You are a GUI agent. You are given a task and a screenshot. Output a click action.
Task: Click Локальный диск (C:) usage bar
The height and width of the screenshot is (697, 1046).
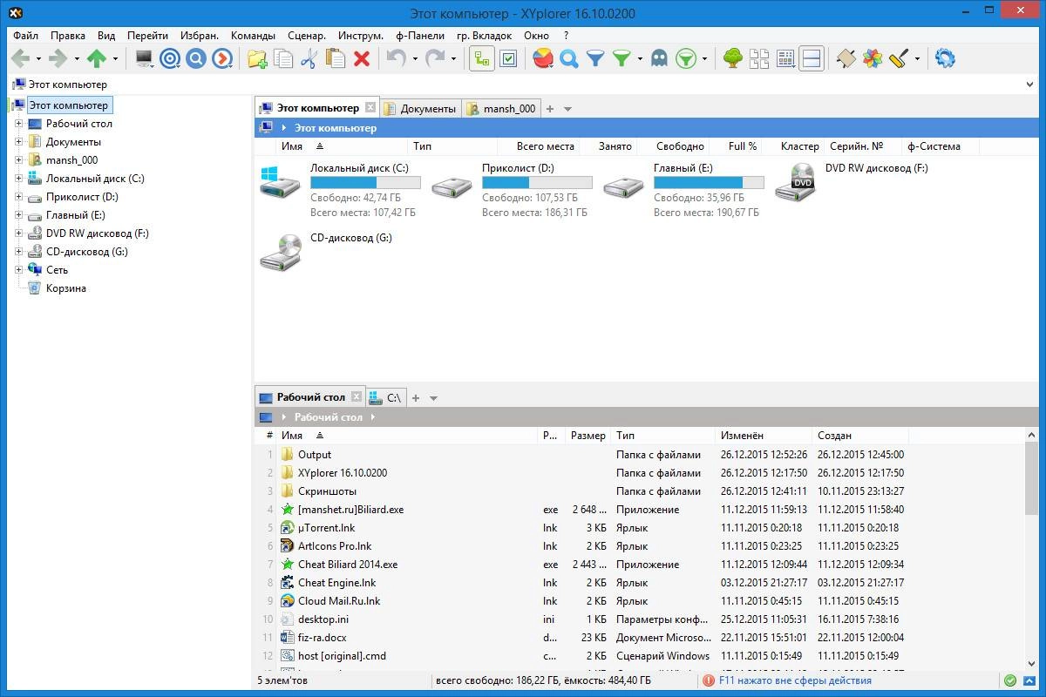click(x=365, y=183)
